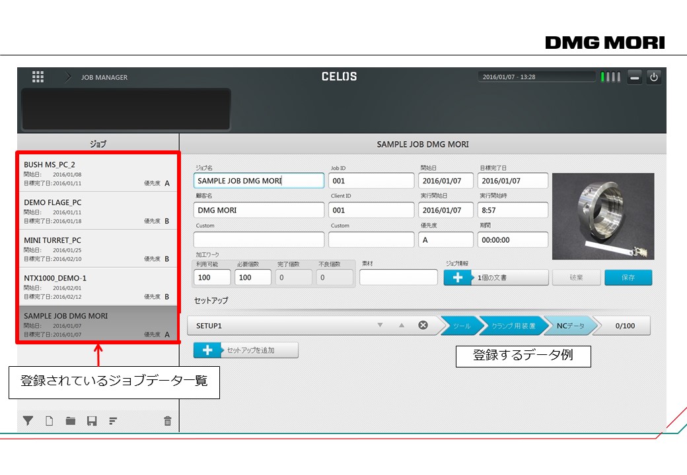Click the SETUP1 row name

click(x=209, y=326)
